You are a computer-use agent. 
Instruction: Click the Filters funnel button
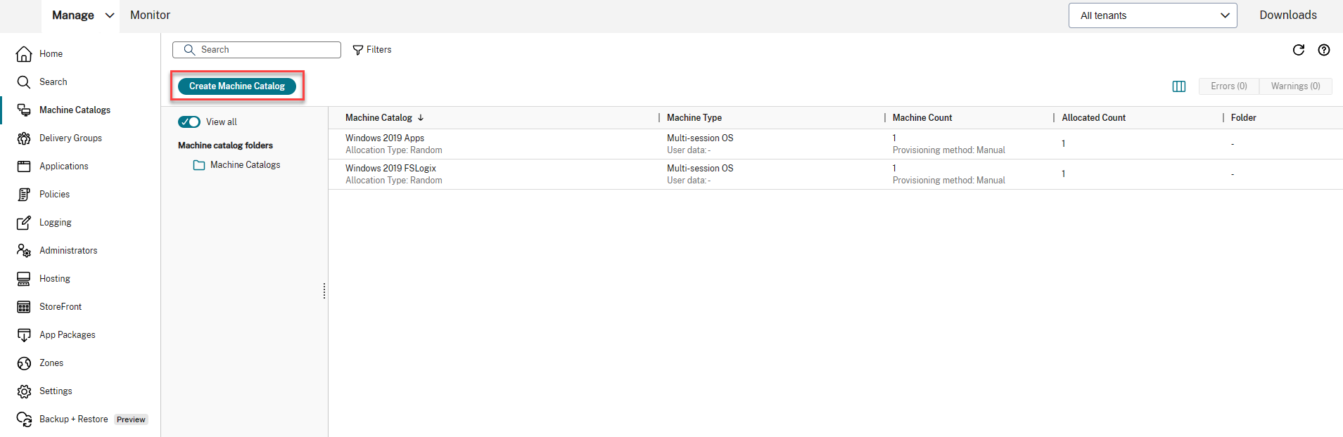tap(372, 50)
